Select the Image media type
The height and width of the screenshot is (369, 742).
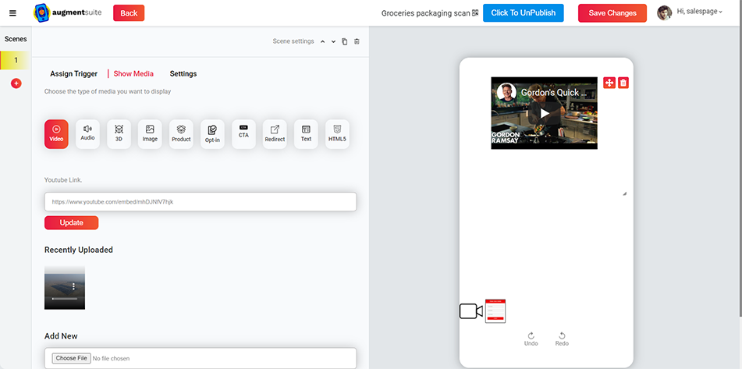pos(150,134)
